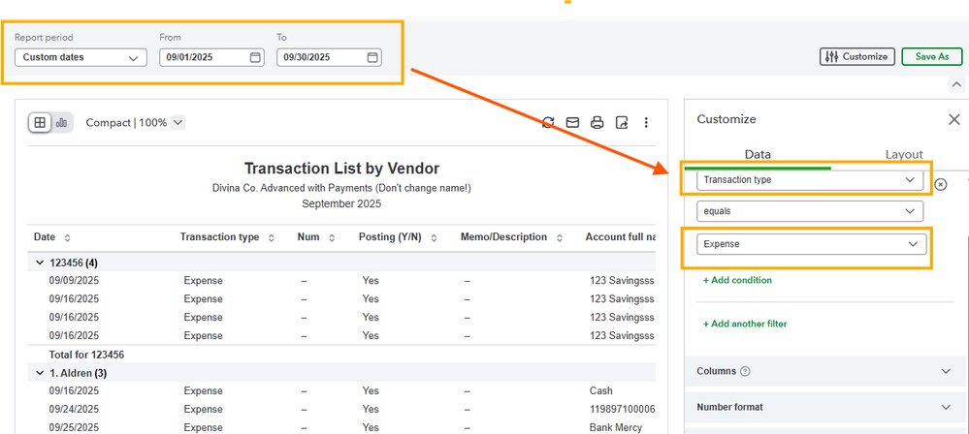
Task: Select the Data tab
Action: click(758, 155)
